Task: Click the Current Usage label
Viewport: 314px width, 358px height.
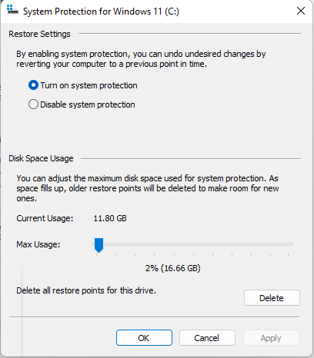Action: tap(45, 218)
